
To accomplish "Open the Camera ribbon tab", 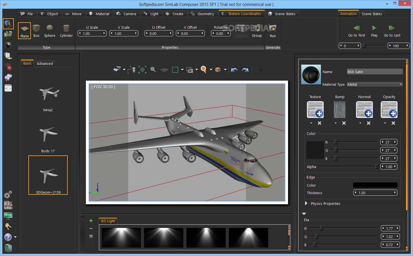I will click(126, 14).
